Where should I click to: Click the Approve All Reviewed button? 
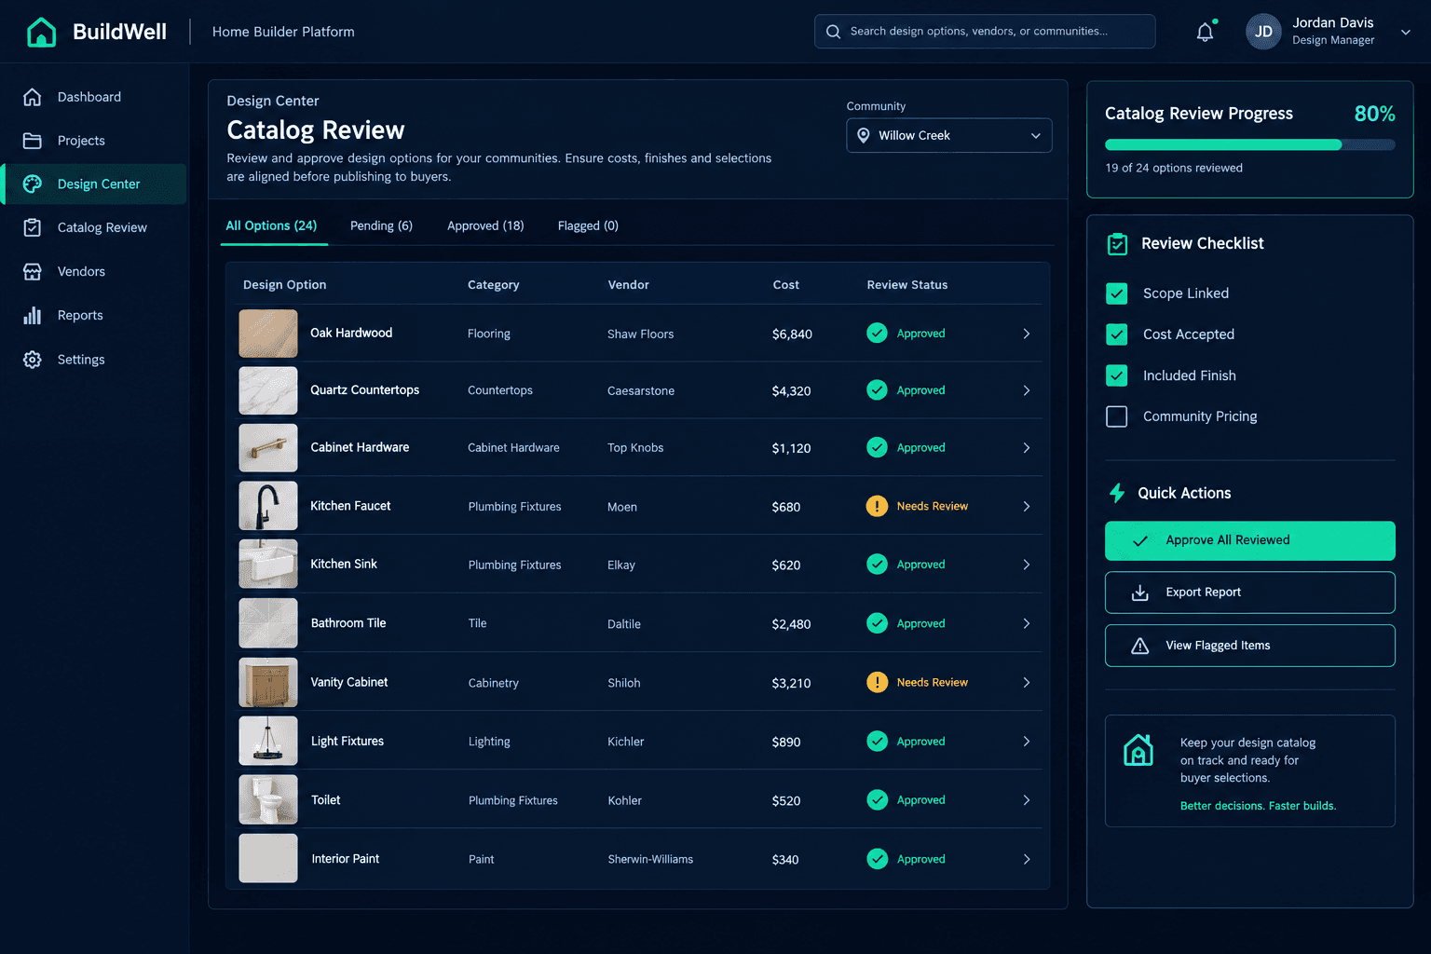1249,540
